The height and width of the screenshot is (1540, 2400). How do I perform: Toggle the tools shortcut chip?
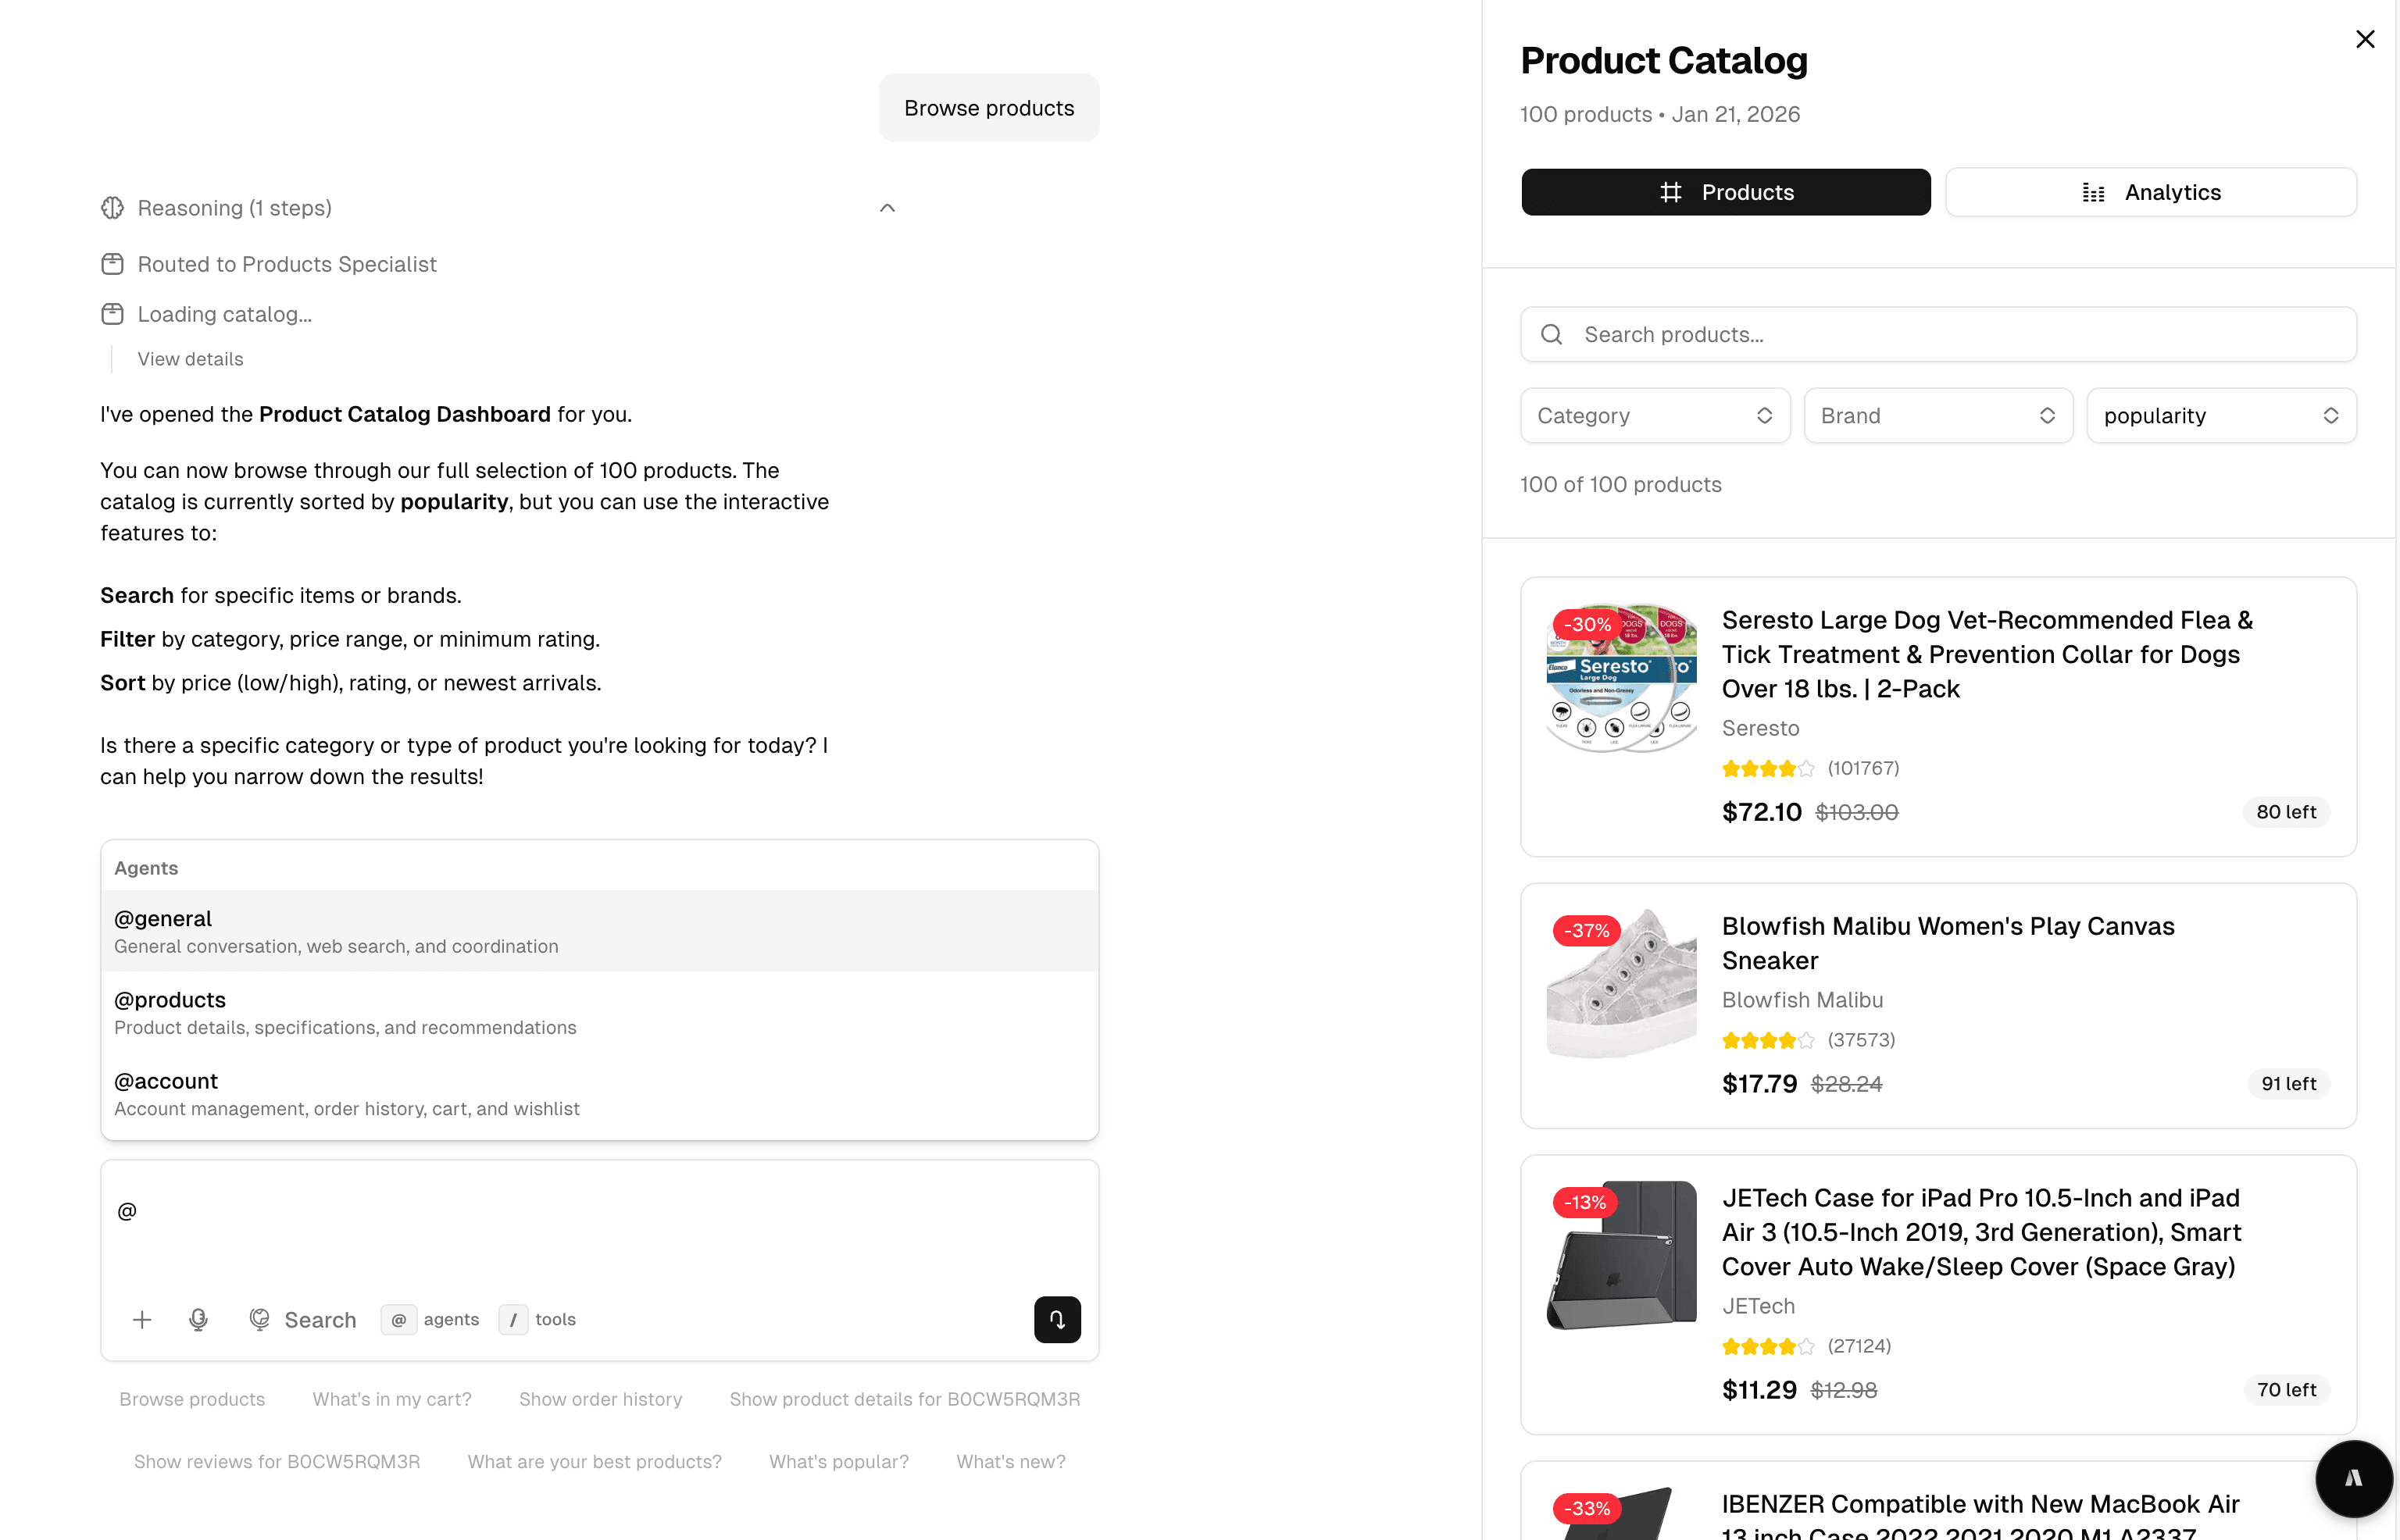537,1319
